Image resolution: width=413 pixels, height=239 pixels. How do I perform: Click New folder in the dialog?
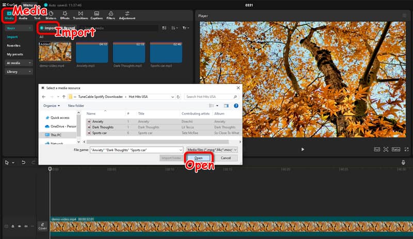(76, 106)
